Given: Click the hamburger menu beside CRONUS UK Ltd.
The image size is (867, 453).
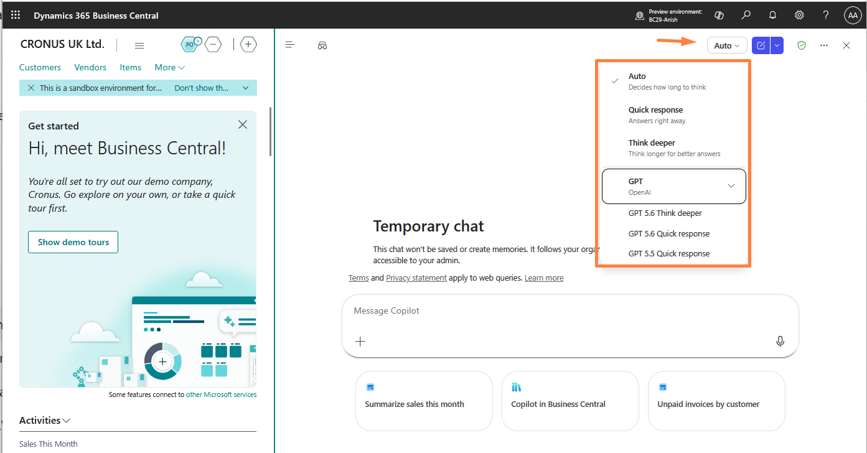Looking at the screenshot, I should point(139,45).
